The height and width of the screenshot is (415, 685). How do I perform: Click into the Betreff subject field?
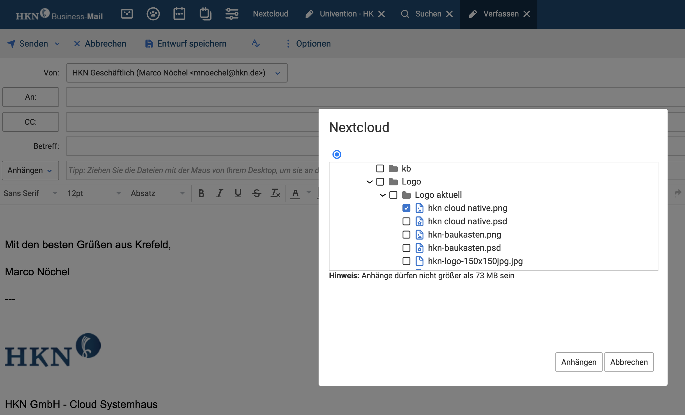click(x=193, y=146)
